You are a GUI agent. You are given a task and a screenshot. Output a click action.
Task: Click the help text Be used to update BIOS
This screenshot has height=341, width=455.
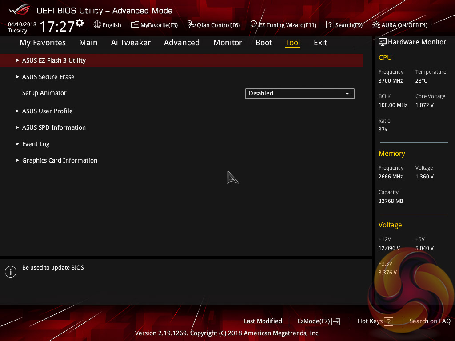53,268
